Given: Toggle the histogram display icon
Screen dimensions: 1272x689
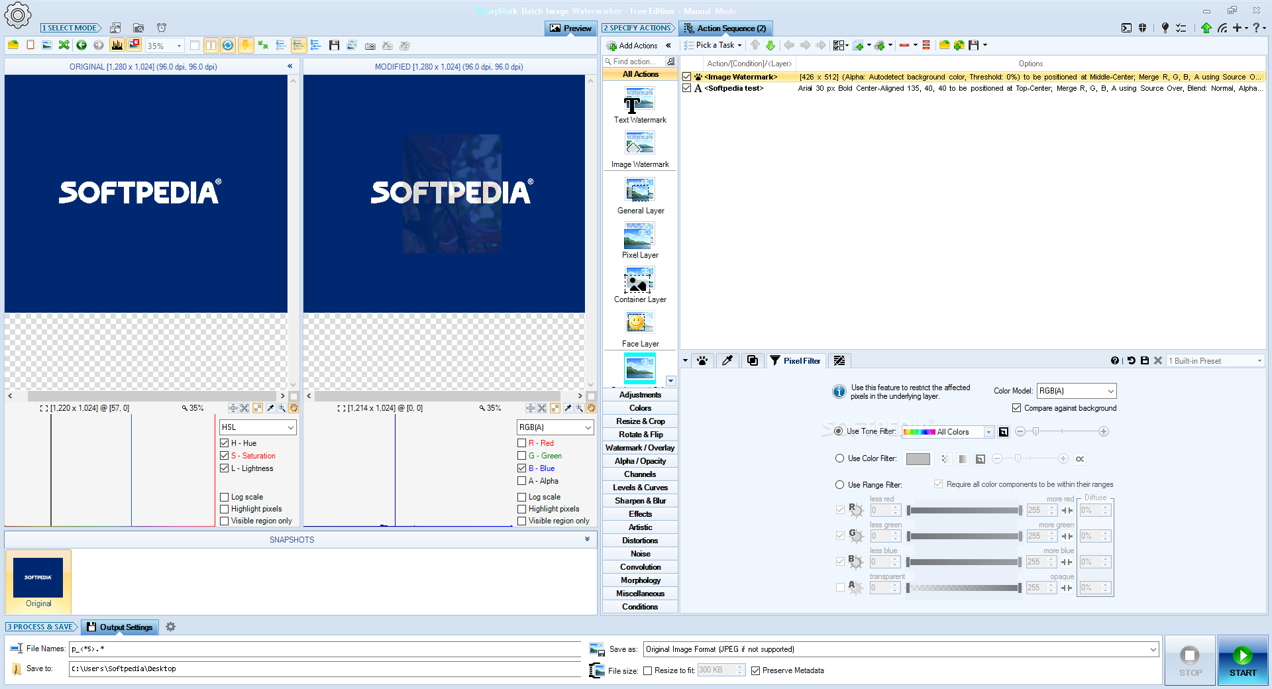Looking at the screenshot, I should [117, 45].
